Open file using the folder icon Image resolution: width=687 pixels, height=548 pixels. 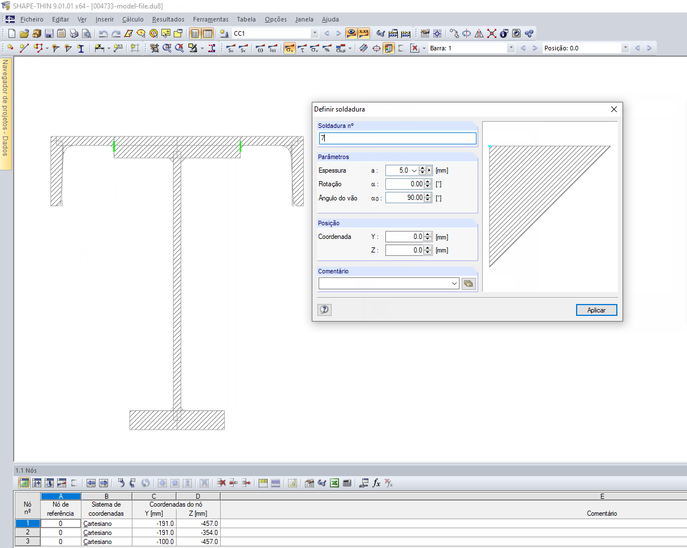click(24, 33)
